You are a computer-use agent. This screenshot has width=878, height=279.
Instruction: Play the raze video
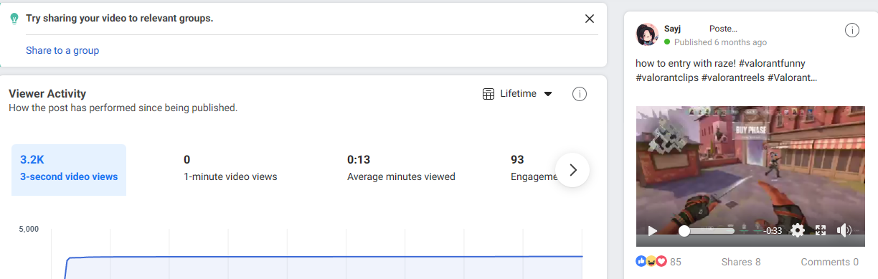(x=653, y=230)
